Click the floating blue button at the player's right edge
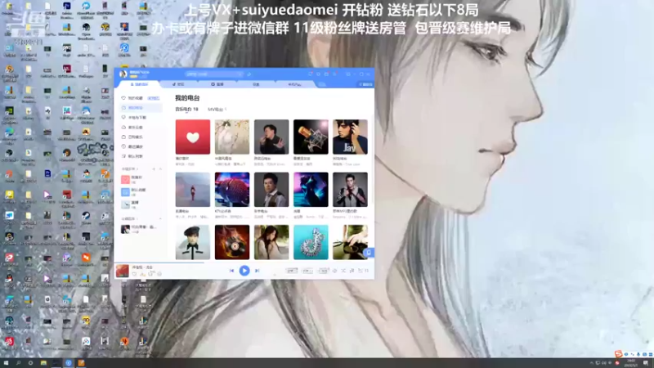This screenshot has height=368, width=654. 369,253
